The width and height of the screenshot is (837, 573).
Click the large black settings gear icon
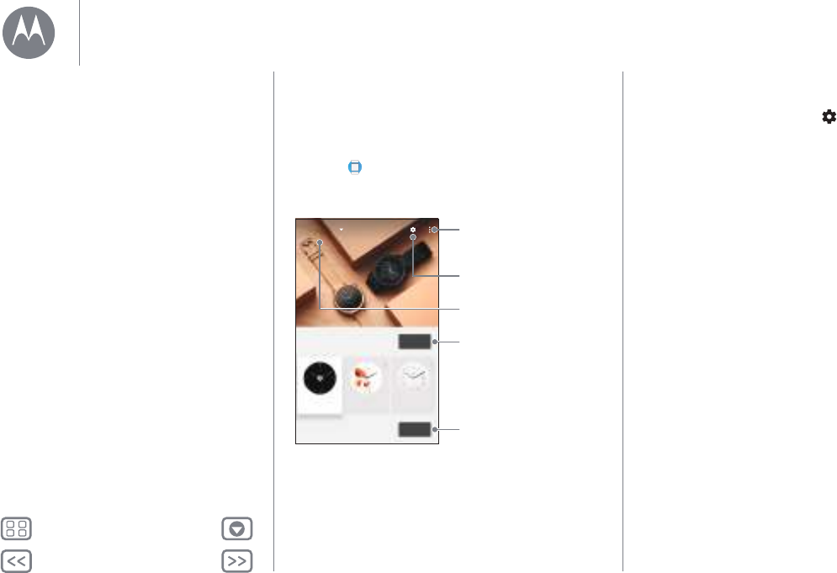tap(829, 117)
